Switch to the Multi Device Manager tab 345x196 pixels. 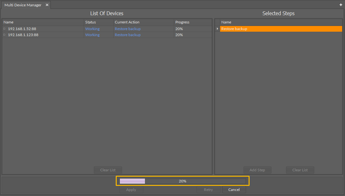tap(22, 5)
